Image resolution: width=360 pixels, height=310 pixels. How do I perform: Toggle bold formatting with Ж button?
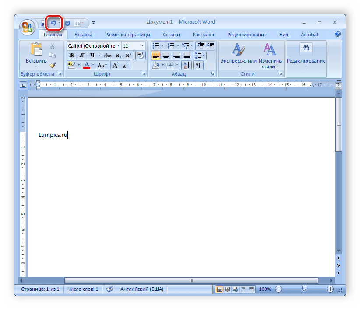[71, 56]
